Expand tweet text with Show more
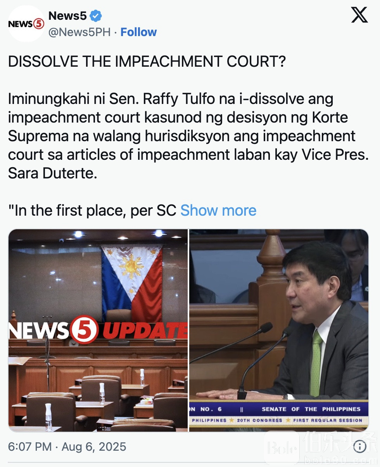Screen dimensions: 380x467 (x=218, y=210)
